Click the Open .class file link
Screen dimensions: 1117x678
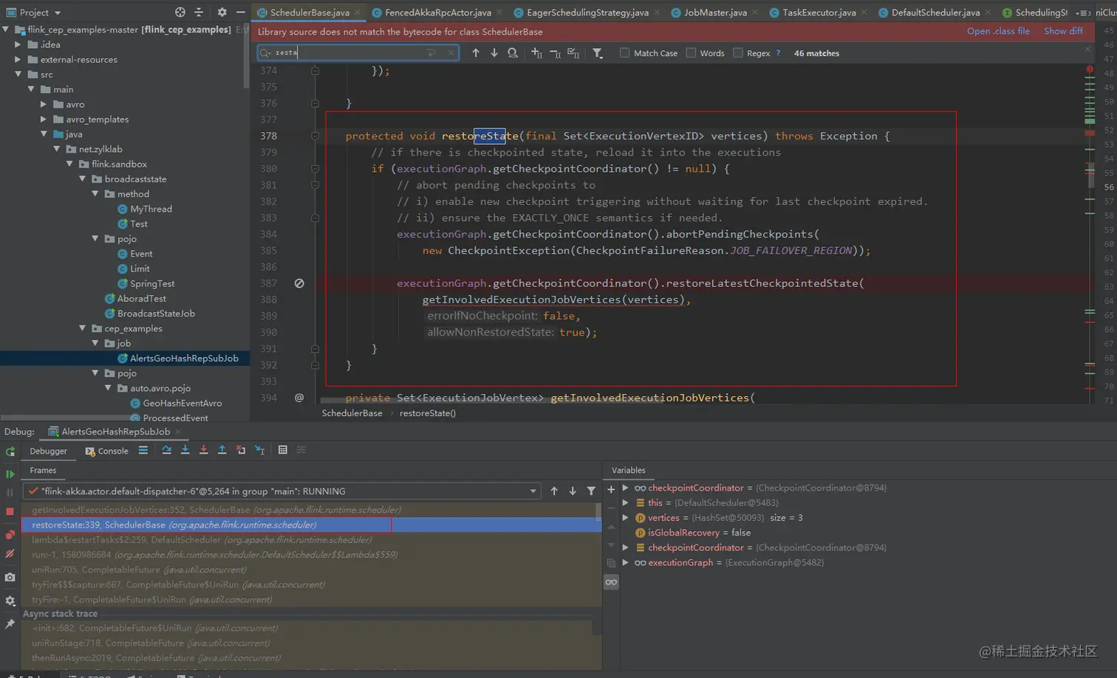click(x=998, y=32)
